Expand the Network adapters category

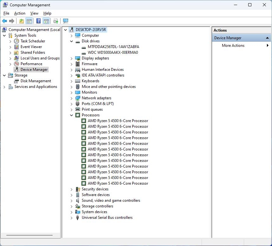pos(72,98)
